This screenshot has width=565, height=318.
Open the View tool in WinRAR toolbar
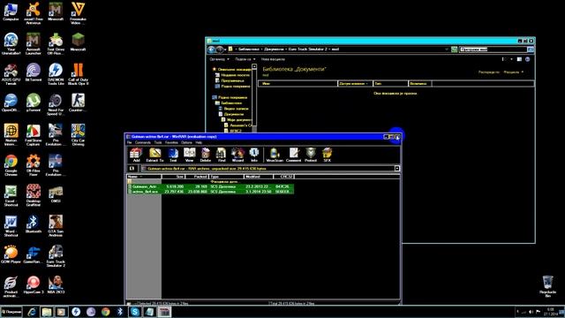(190, 155)
